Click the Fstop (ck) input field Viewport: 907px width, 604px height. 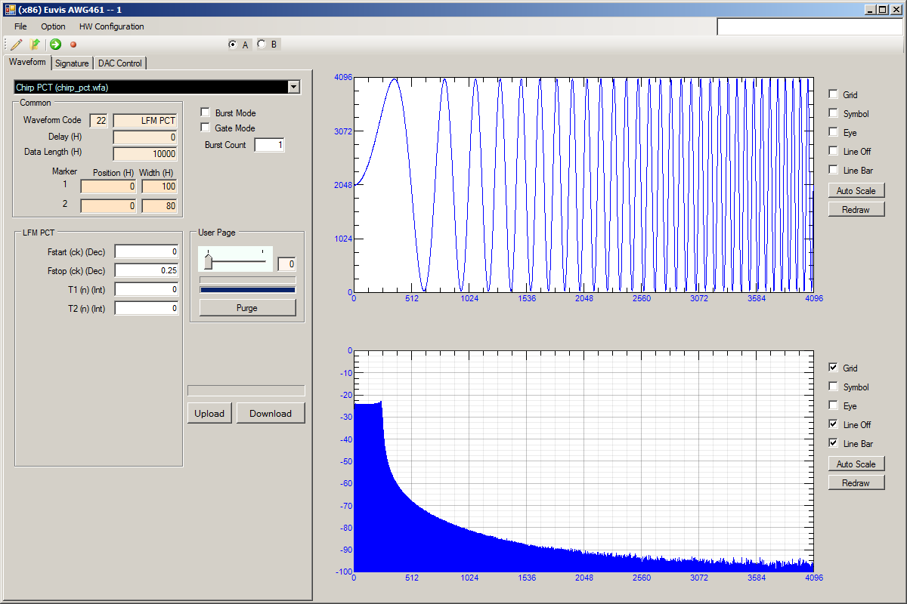click(147, 270)
